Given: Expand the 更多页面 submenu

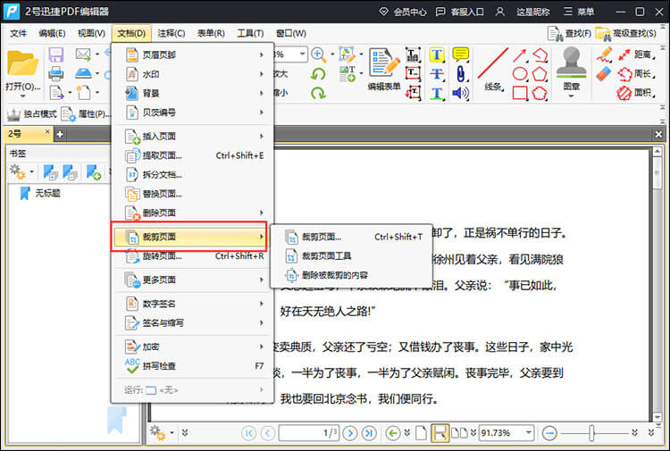Looking at the screenshot, I should pyautogui.click(x=193, y=280).
